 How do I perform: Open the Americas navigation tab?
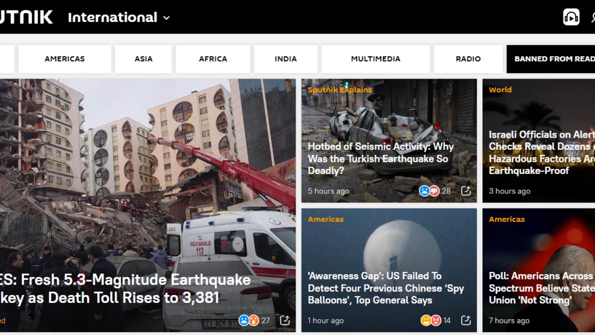[65, 59]
